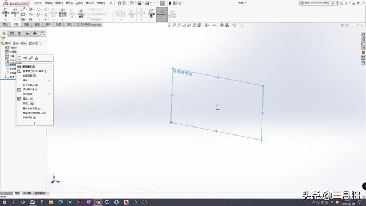Open the Rapid Sketch tool
Viewport: 366px width, 206px height.
(x=151, y=14)
